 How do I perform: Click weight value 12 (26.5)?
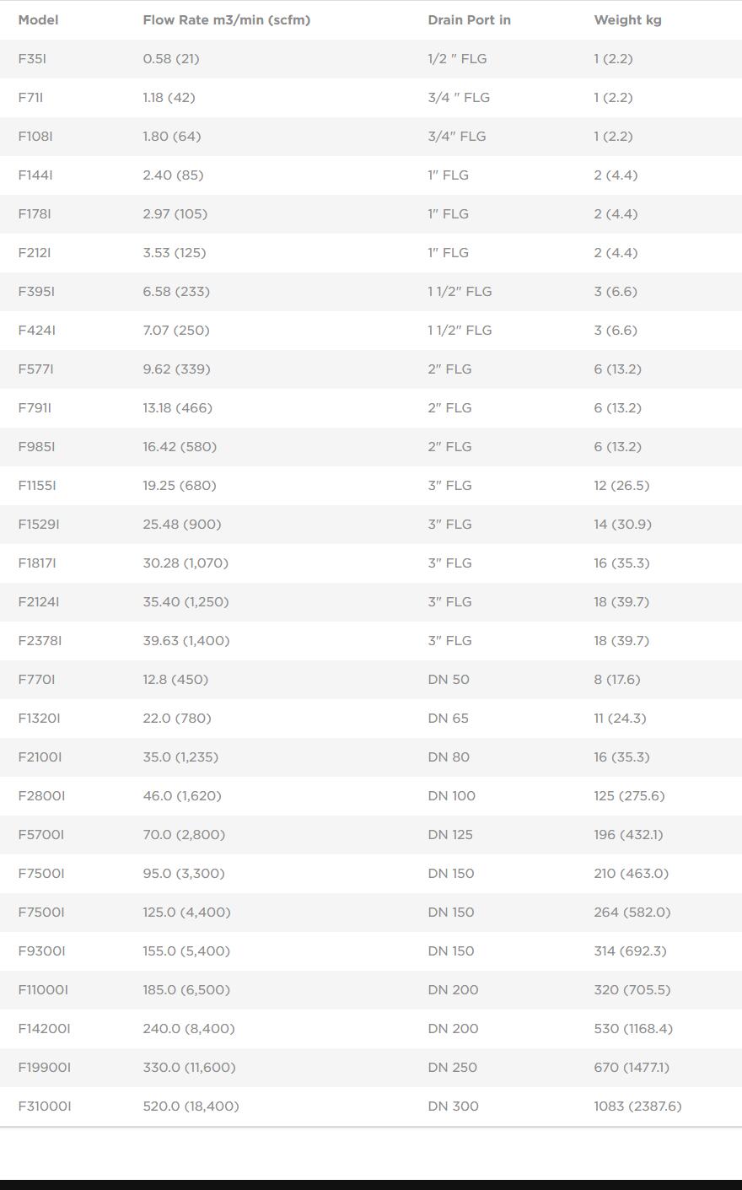(621, 486)
